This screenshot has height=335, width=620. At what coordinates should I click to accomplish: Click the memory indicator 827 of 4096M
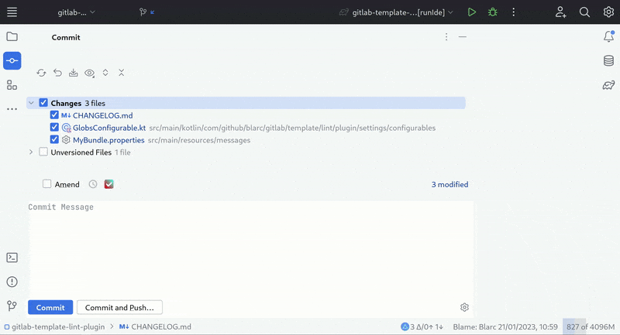click(x=591, y=326)
